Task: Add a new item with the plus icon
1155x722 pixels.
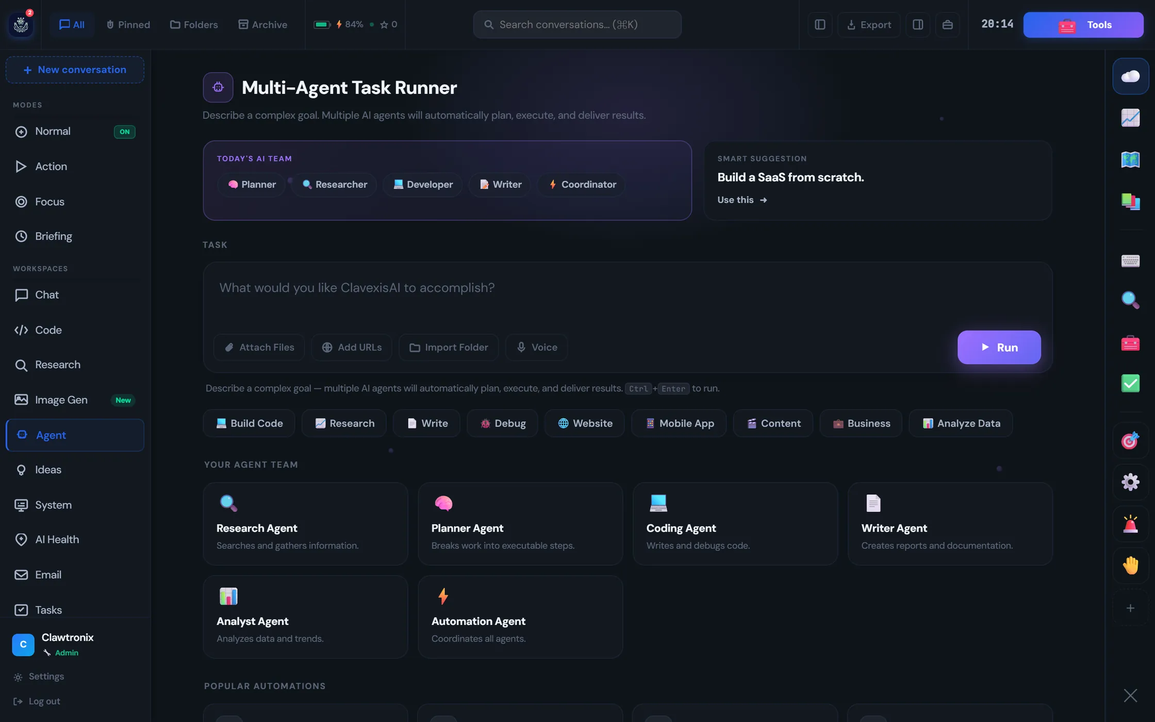Action: click(1130, 608)
